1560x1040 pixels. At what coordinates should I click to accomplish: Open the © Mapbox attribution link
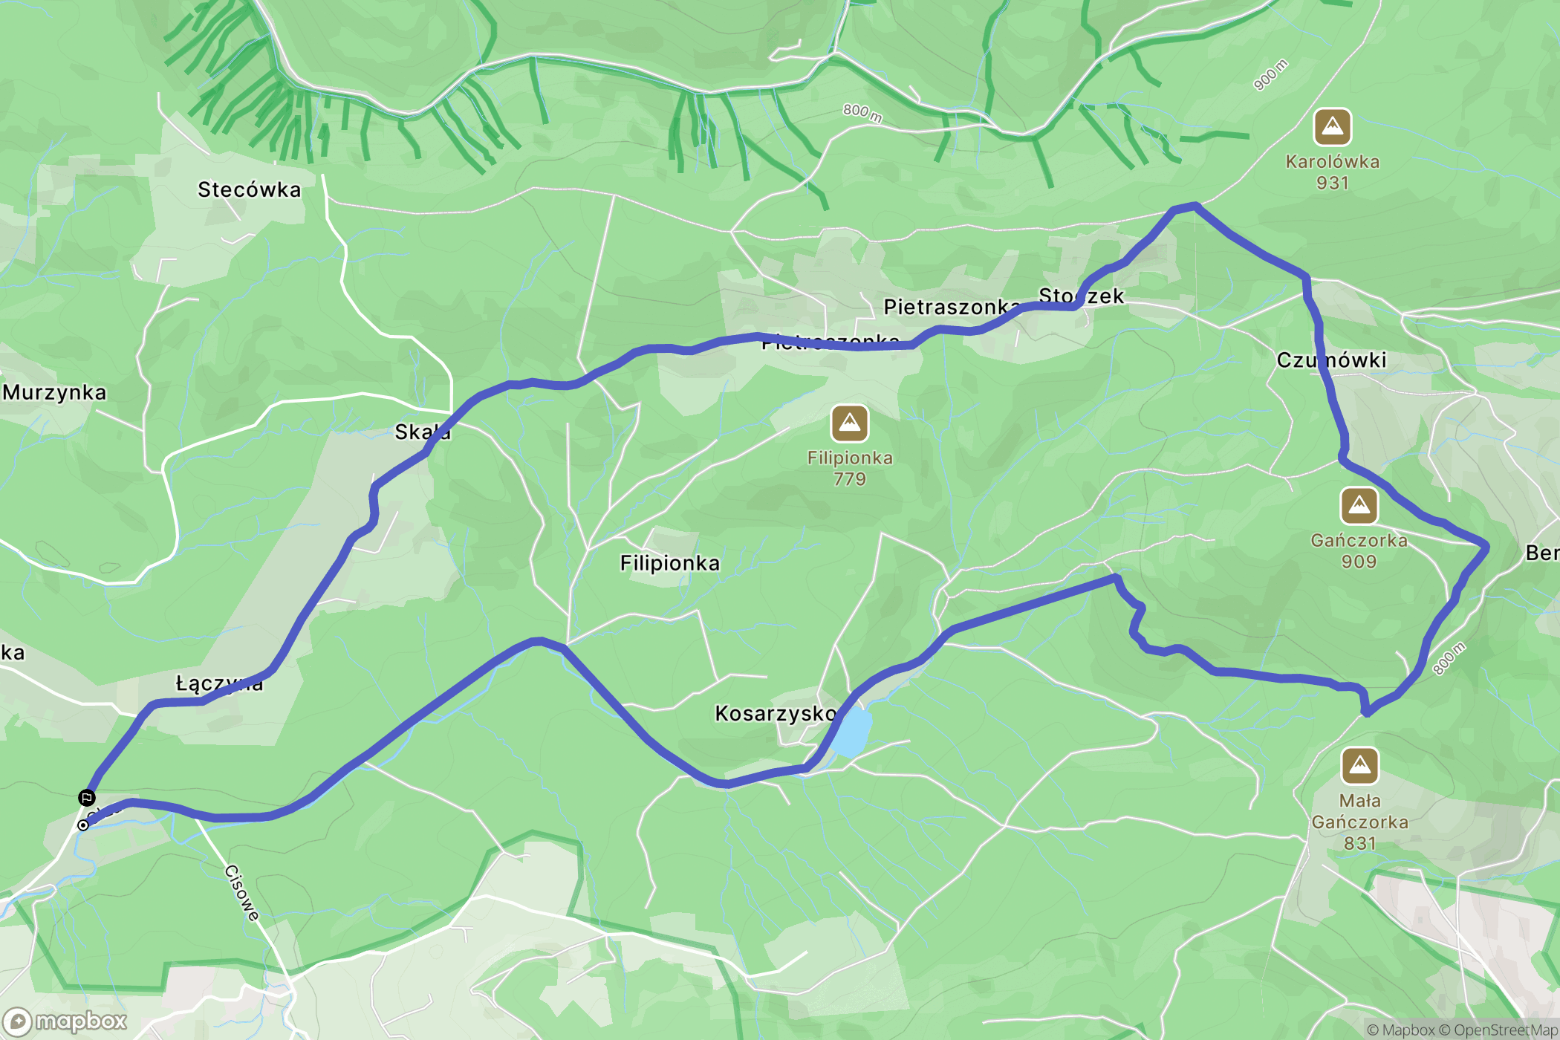(1400, 1030)
